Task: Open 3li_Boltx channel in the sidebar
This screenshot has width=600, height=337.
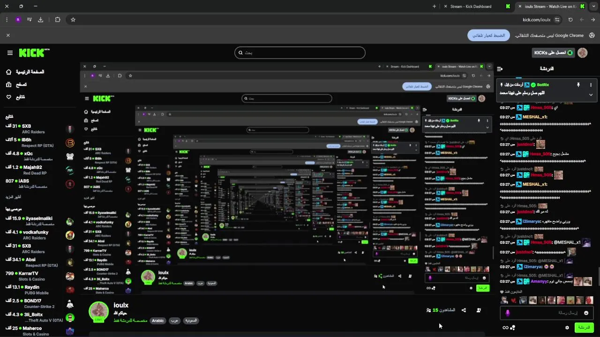Action: point(40,317)
